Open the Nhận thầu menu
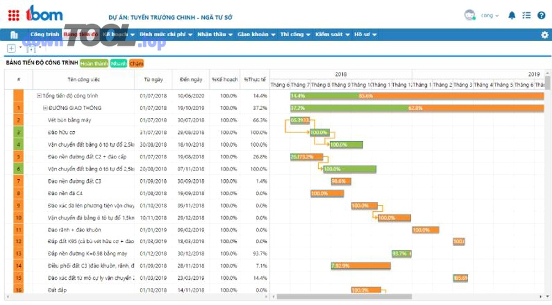The image size is (552, 305). (215, 35)
